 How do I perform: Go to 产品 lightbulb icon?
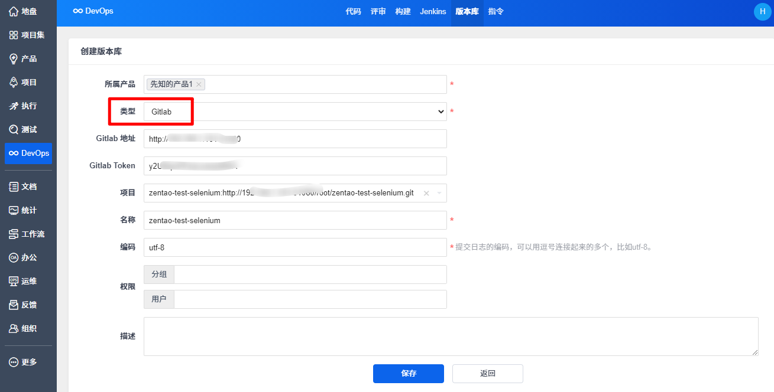(x=14, y=58)
